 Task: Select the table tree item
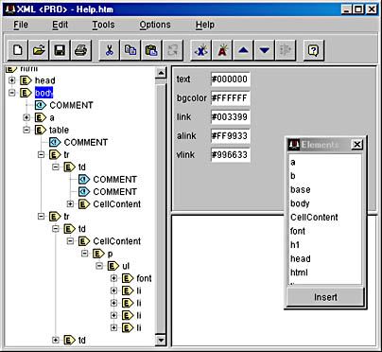[59, 130]
